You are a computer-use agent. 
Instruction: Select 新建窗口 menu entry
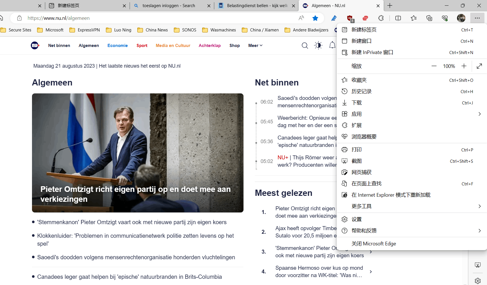tap(412, 41)
